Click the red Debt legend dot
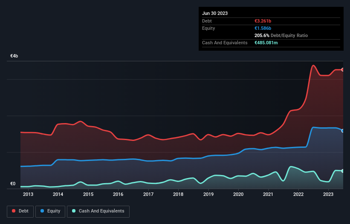This screenshot has height=224, width=350. (14, 211)
